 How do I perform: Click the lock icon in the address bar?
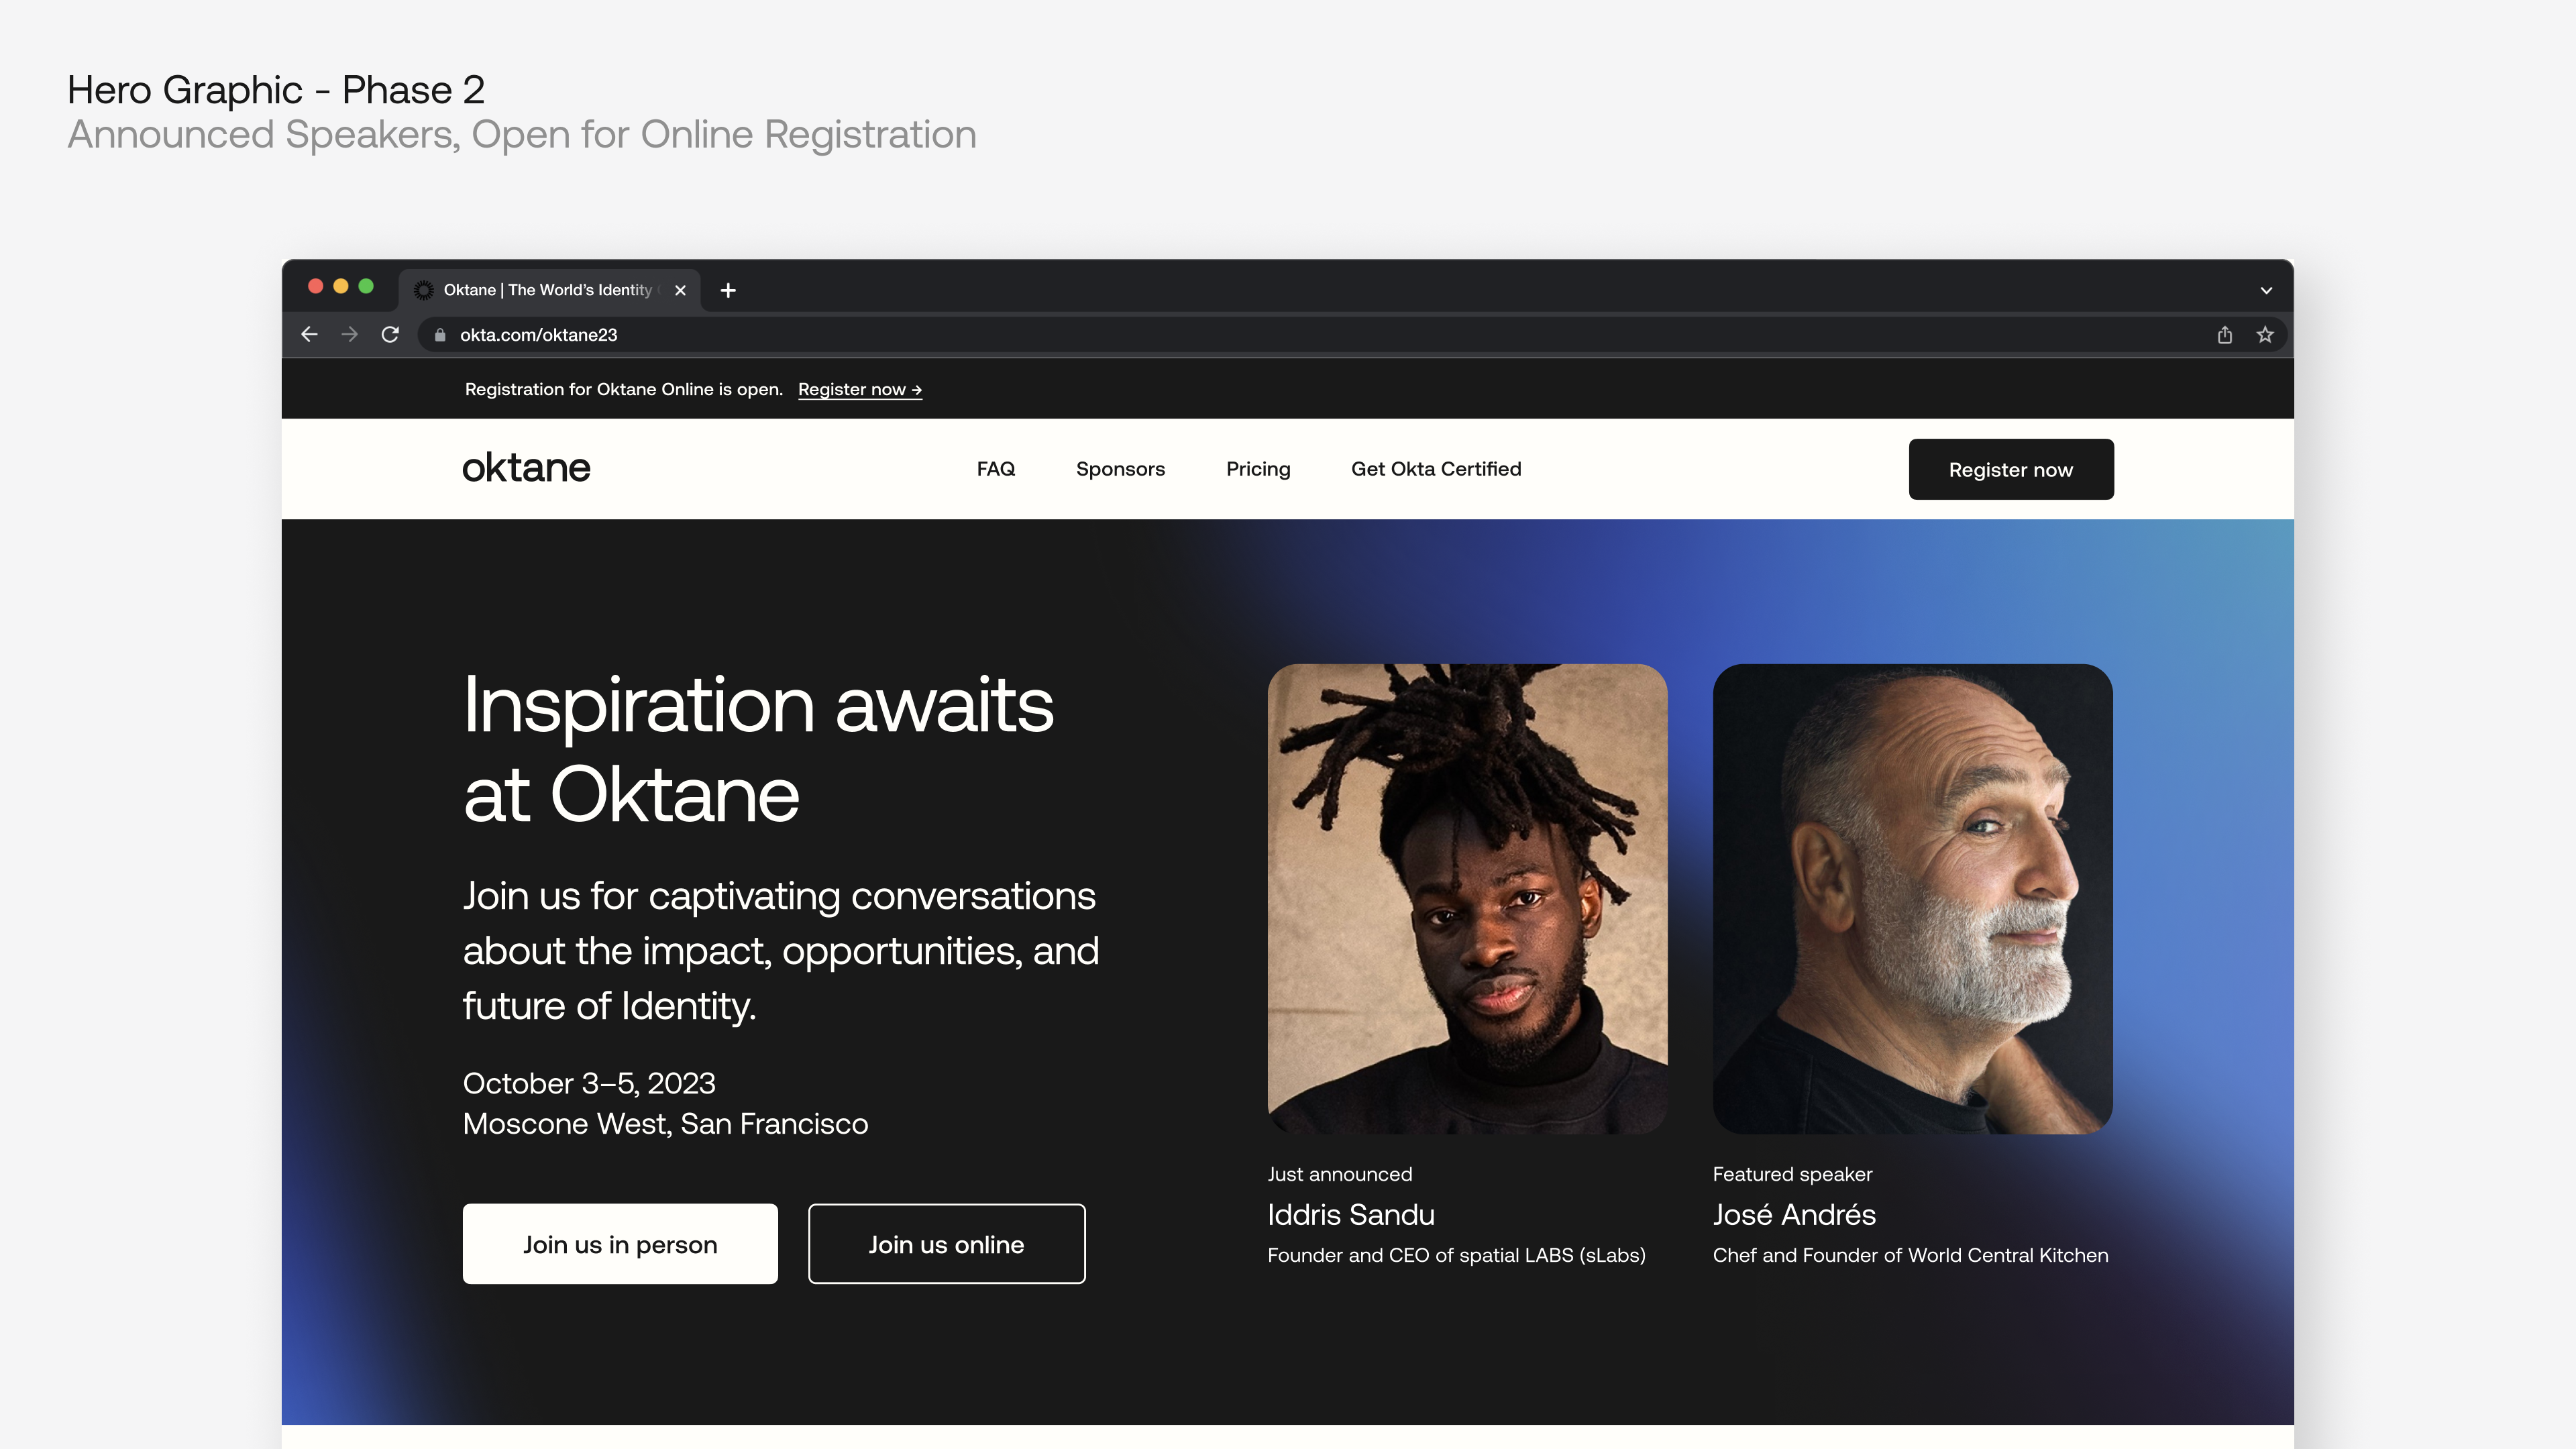coord(440,335)
